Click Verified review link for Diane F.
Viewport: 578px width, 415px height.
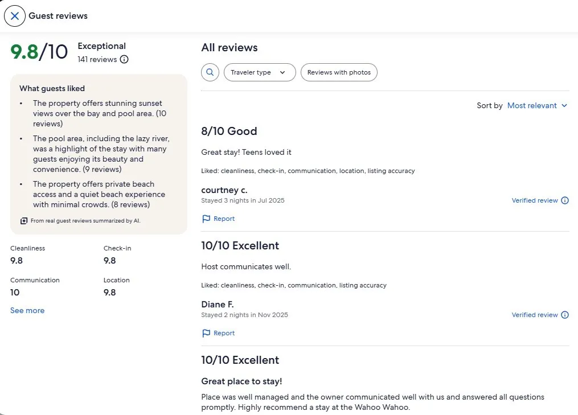tap(535, 315)
